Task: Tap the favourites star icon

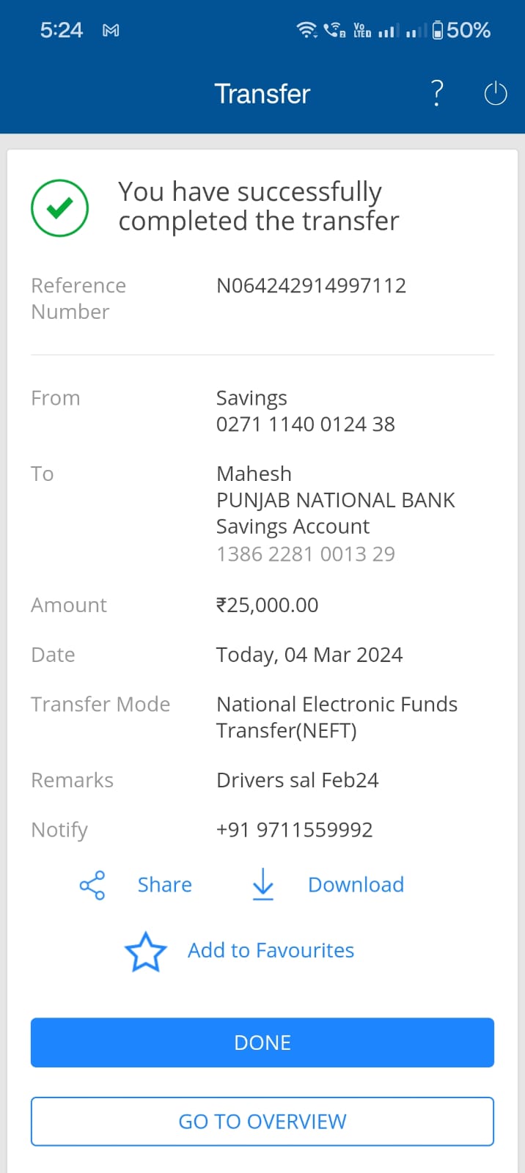Action: point(146,952)
